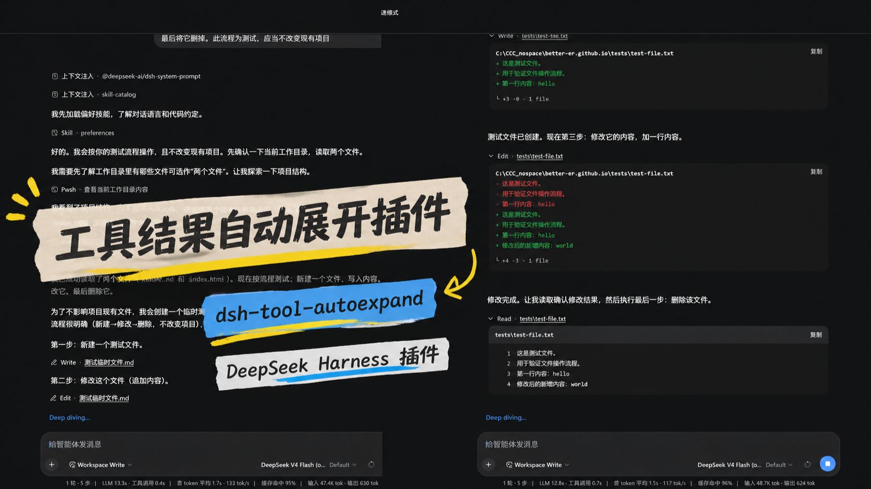
Task: Open DeepSeek V4 Flash model selector, right pane
Action: coord(729,465)
